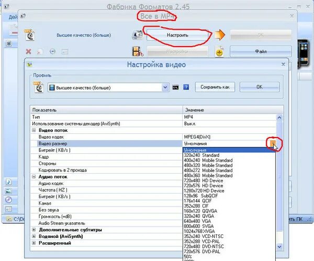Click the Сохранить как button
This screenshot has height=261, width=314.
[x=215, y=87]
